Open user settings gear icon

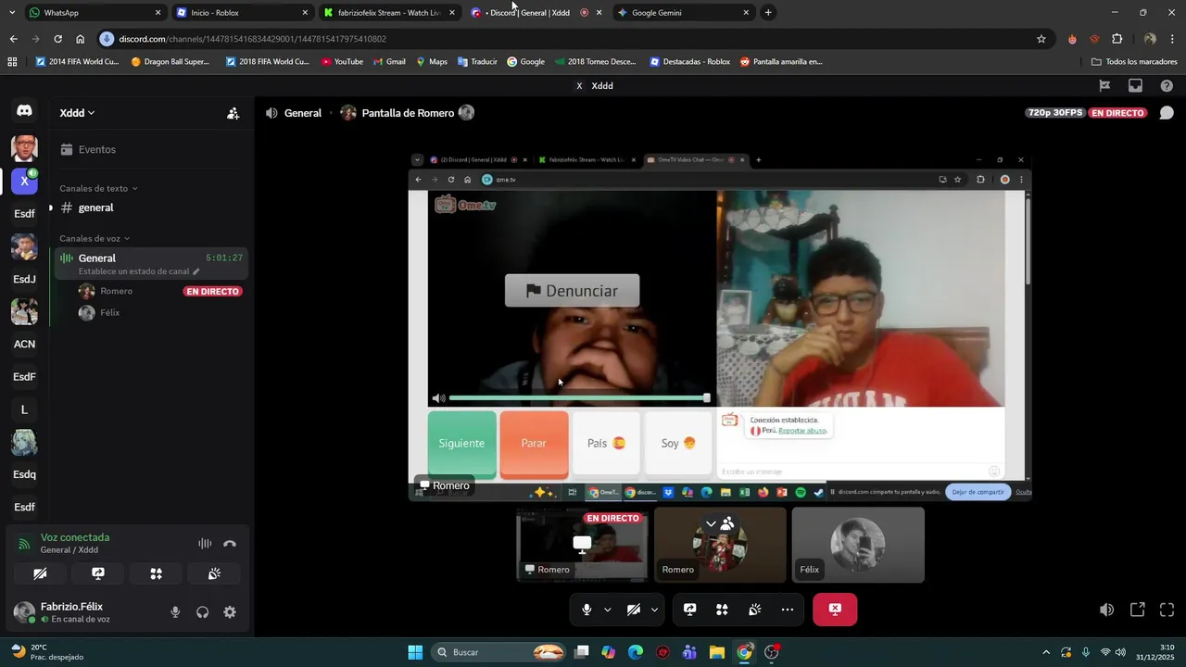[230, 611]
